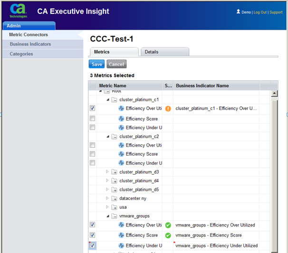Check Efficiency Score under cluster_platinum_c2
Image resolution: width=288 pixels, height=253 pixels.
92,154
